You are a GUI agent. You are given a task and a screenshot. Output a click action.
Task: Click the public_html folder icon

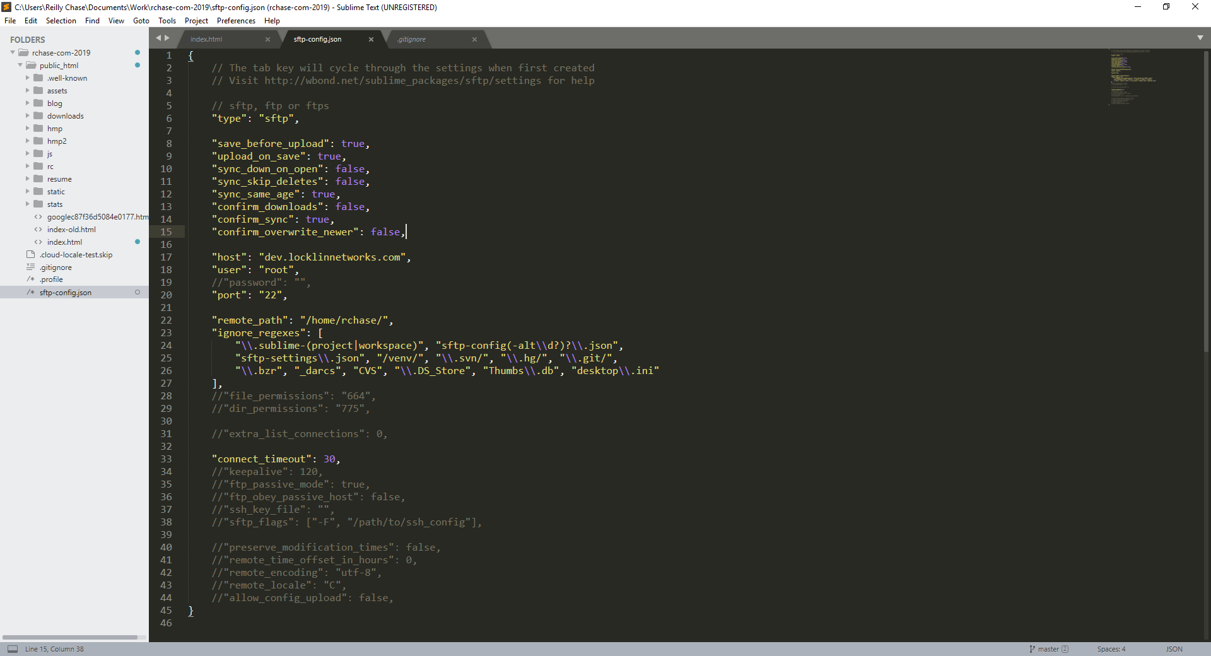point(31,65)
